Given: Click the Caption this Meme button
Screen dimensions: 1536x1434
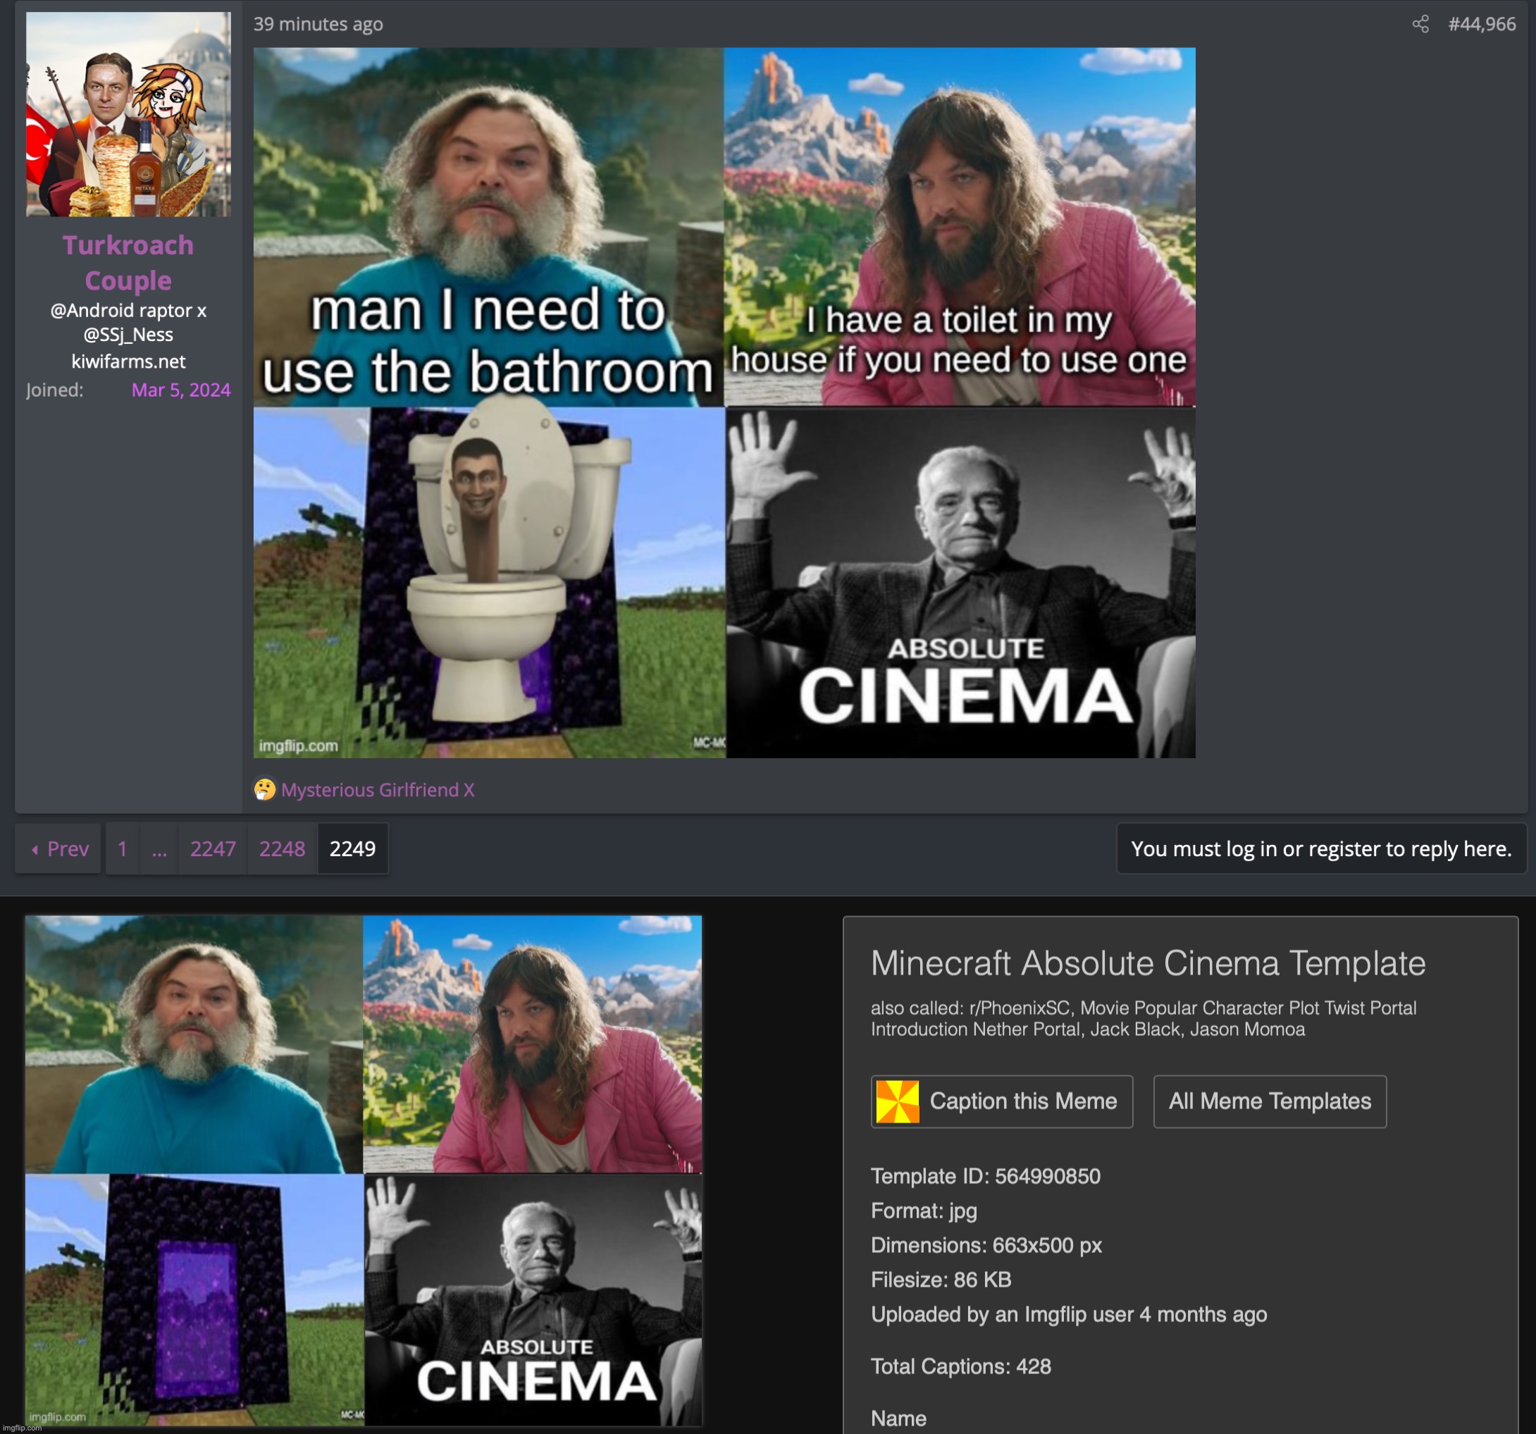Looking at the screenshot, I should coord(1001,1101).
